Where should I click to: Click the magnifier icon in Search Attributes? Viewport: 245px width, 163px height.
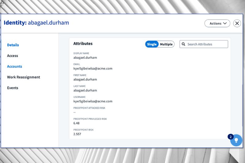(x=183, y=44)
